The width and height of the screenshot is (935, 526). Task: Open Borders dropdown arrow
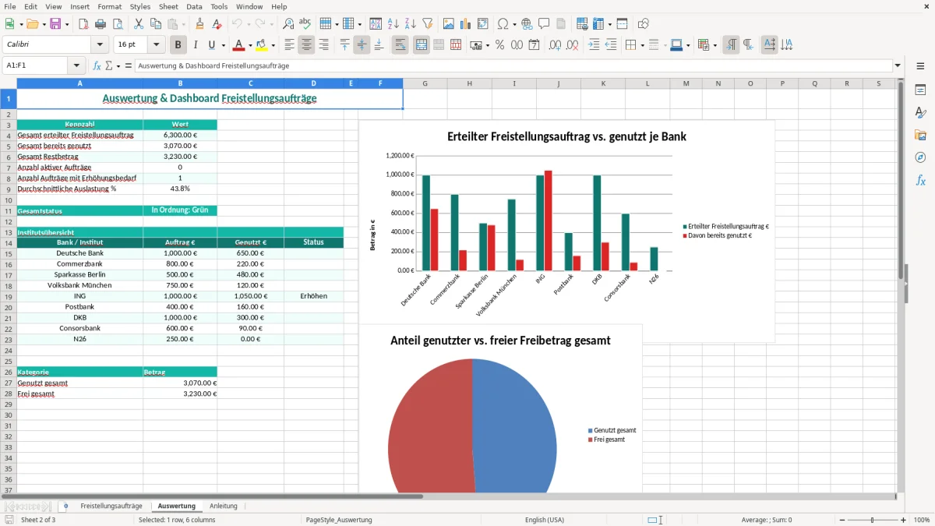(x=642, y=45)
